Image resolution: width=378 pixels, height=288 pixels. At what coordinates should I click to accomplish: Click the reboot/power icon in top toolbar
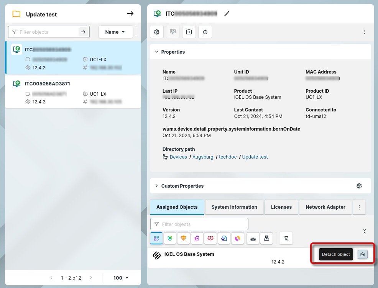coord(205,32)
